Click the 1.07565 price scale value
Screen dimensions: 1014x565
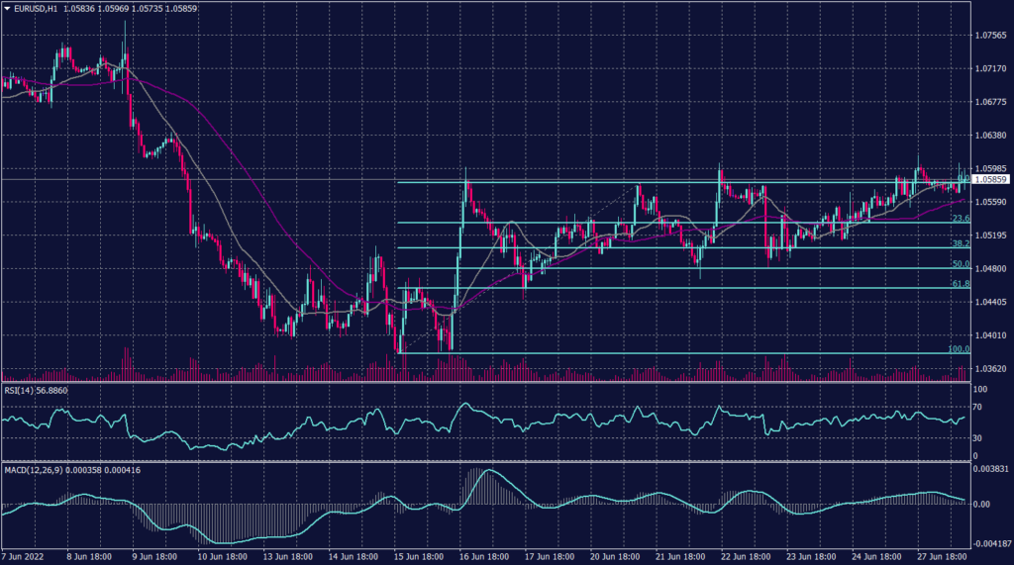(990, 35)
